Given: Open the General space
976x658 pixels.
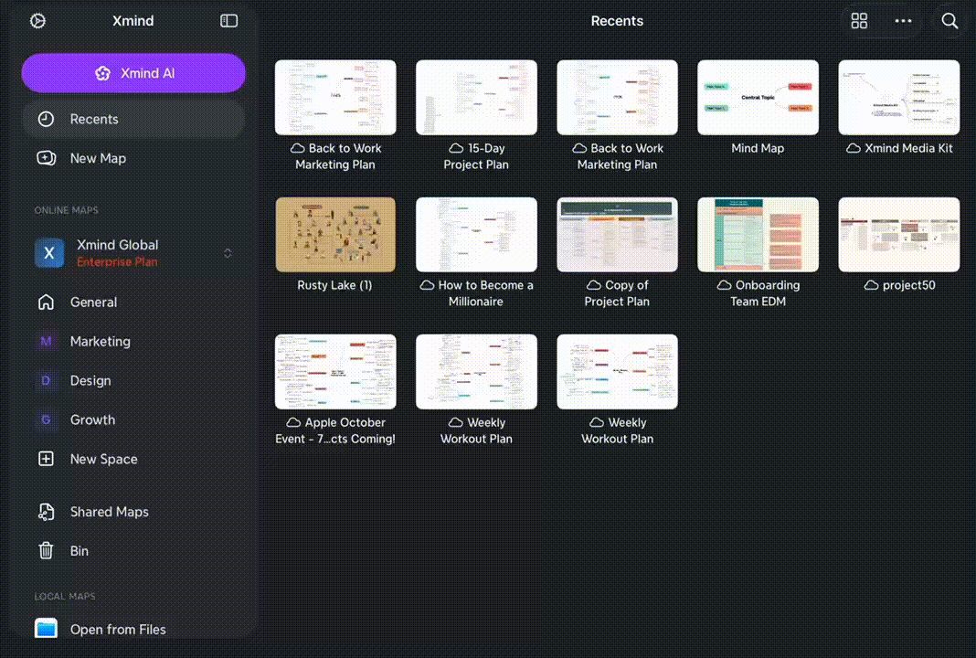Looking at the screenshot, I should pyautogui.click(x=133, y=302).
